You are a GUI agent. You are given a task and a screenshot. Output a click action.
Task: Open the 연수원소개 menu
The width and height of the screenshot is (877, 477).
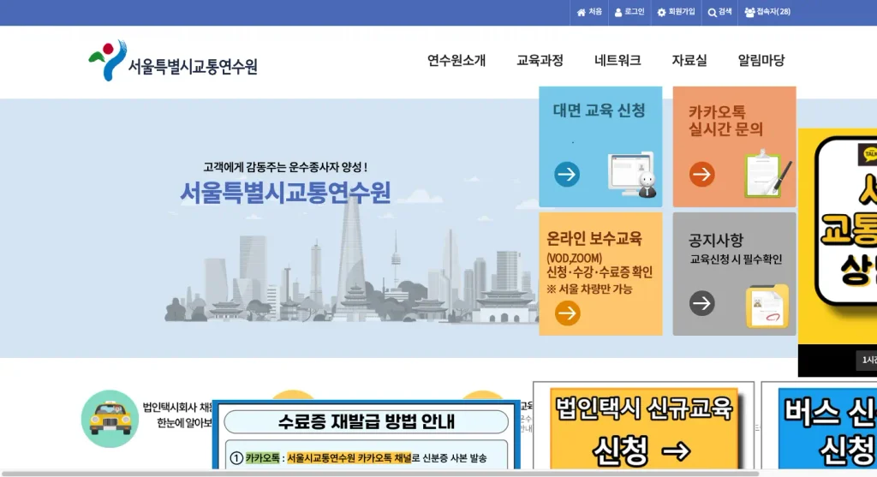[x=456, y=60]
